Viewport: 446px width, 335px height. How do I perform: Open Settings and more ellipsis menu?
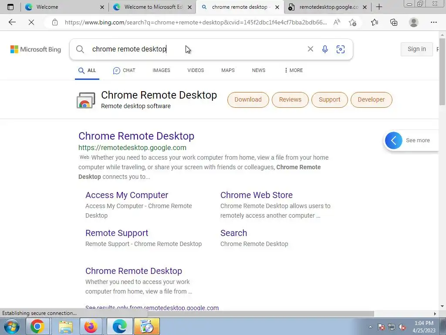point(433,22)
